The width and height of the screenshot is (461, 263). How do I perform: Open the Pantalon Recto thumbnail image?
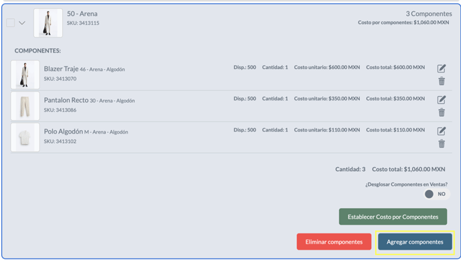coord(25,106)
